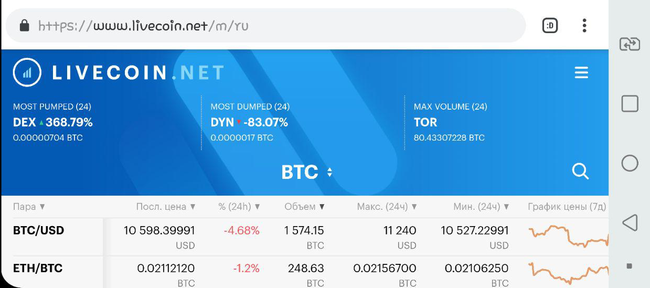Screen dimensions: 650x288
Task: Sort by % (24h) column
Action: click(239, 207)
